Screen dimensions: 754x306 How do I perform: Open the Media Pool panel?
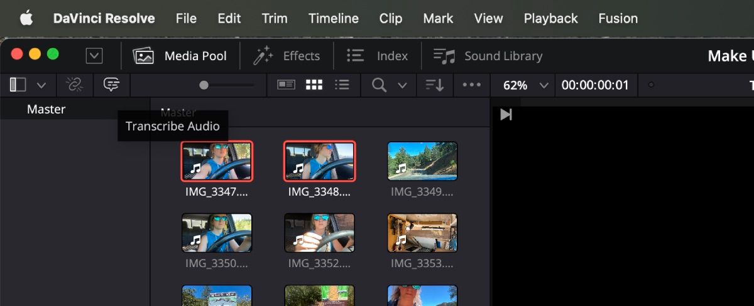[x=180, y=56]
